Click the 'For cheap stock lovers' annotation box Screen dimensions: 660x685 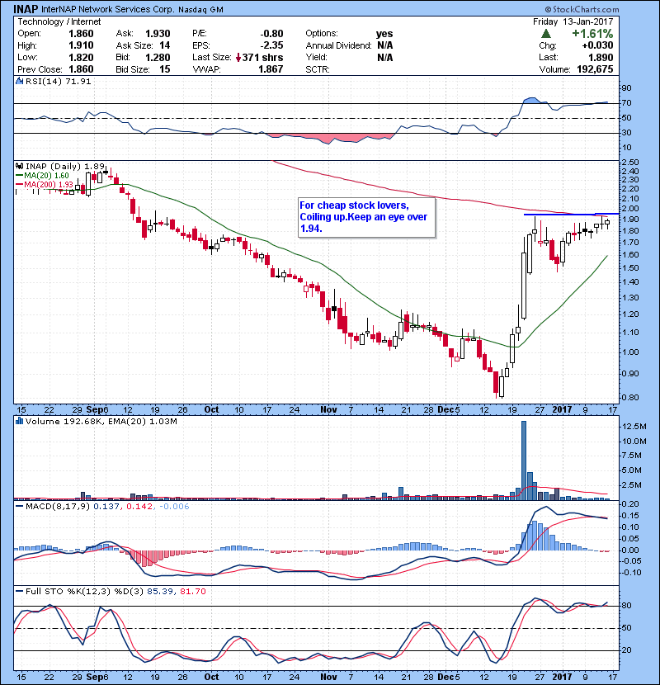366,217
